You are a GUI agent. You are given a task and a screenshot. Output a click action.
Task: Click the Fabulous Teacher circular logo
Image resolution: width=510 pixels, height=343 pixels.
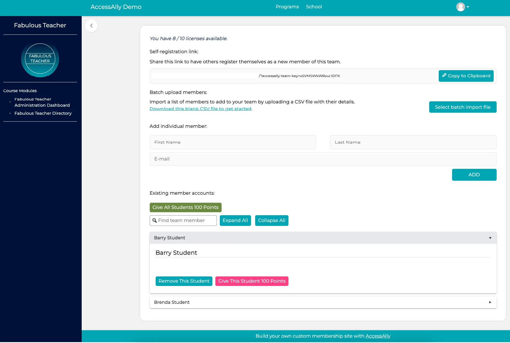pyautogui.click(x=40, y=59)
